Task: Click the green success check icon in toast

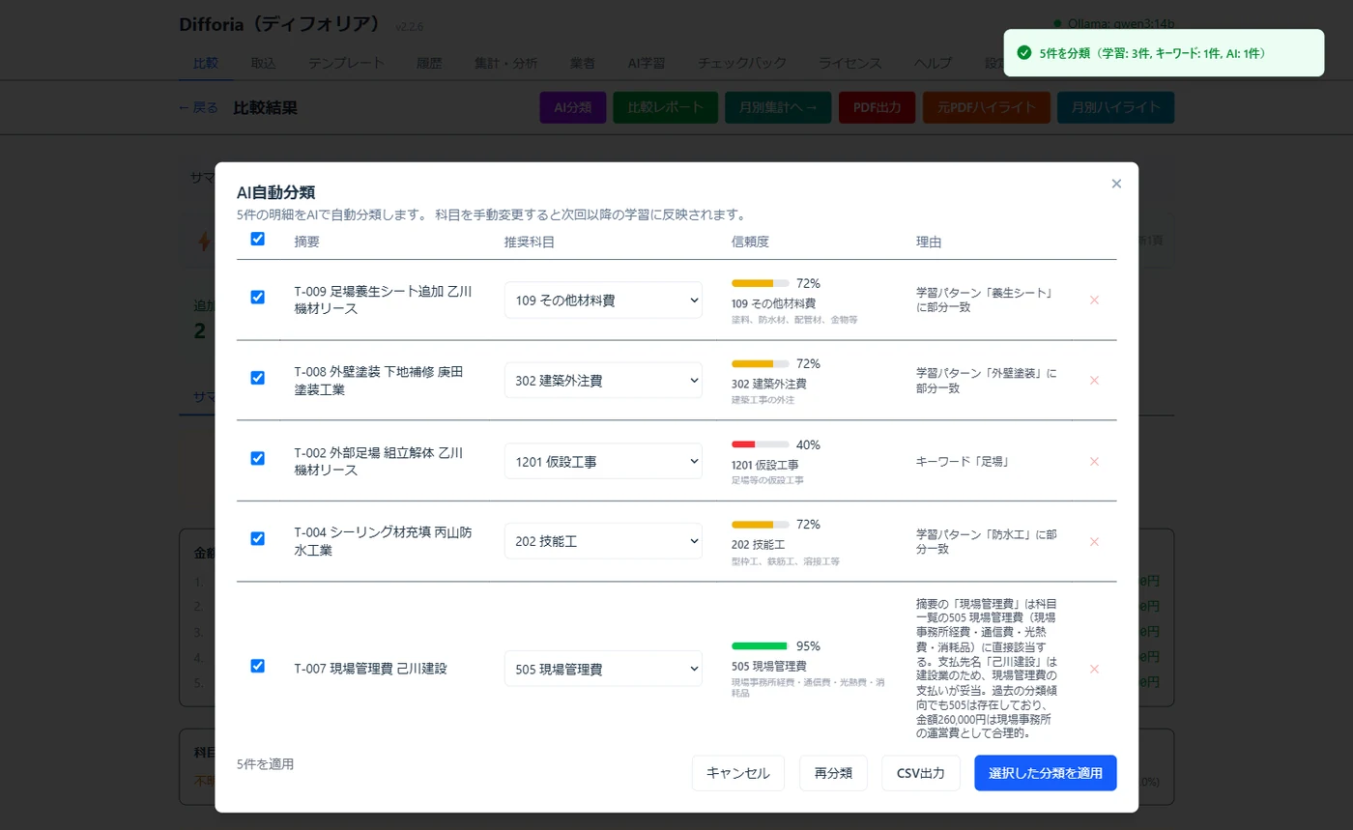Action: tap(1024, 53)
